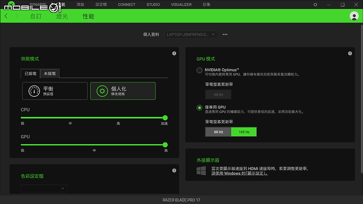Open the STUDIO menu
Viewport: 363px width, 204px height.
pyautogui.click(x=153, y=5)
